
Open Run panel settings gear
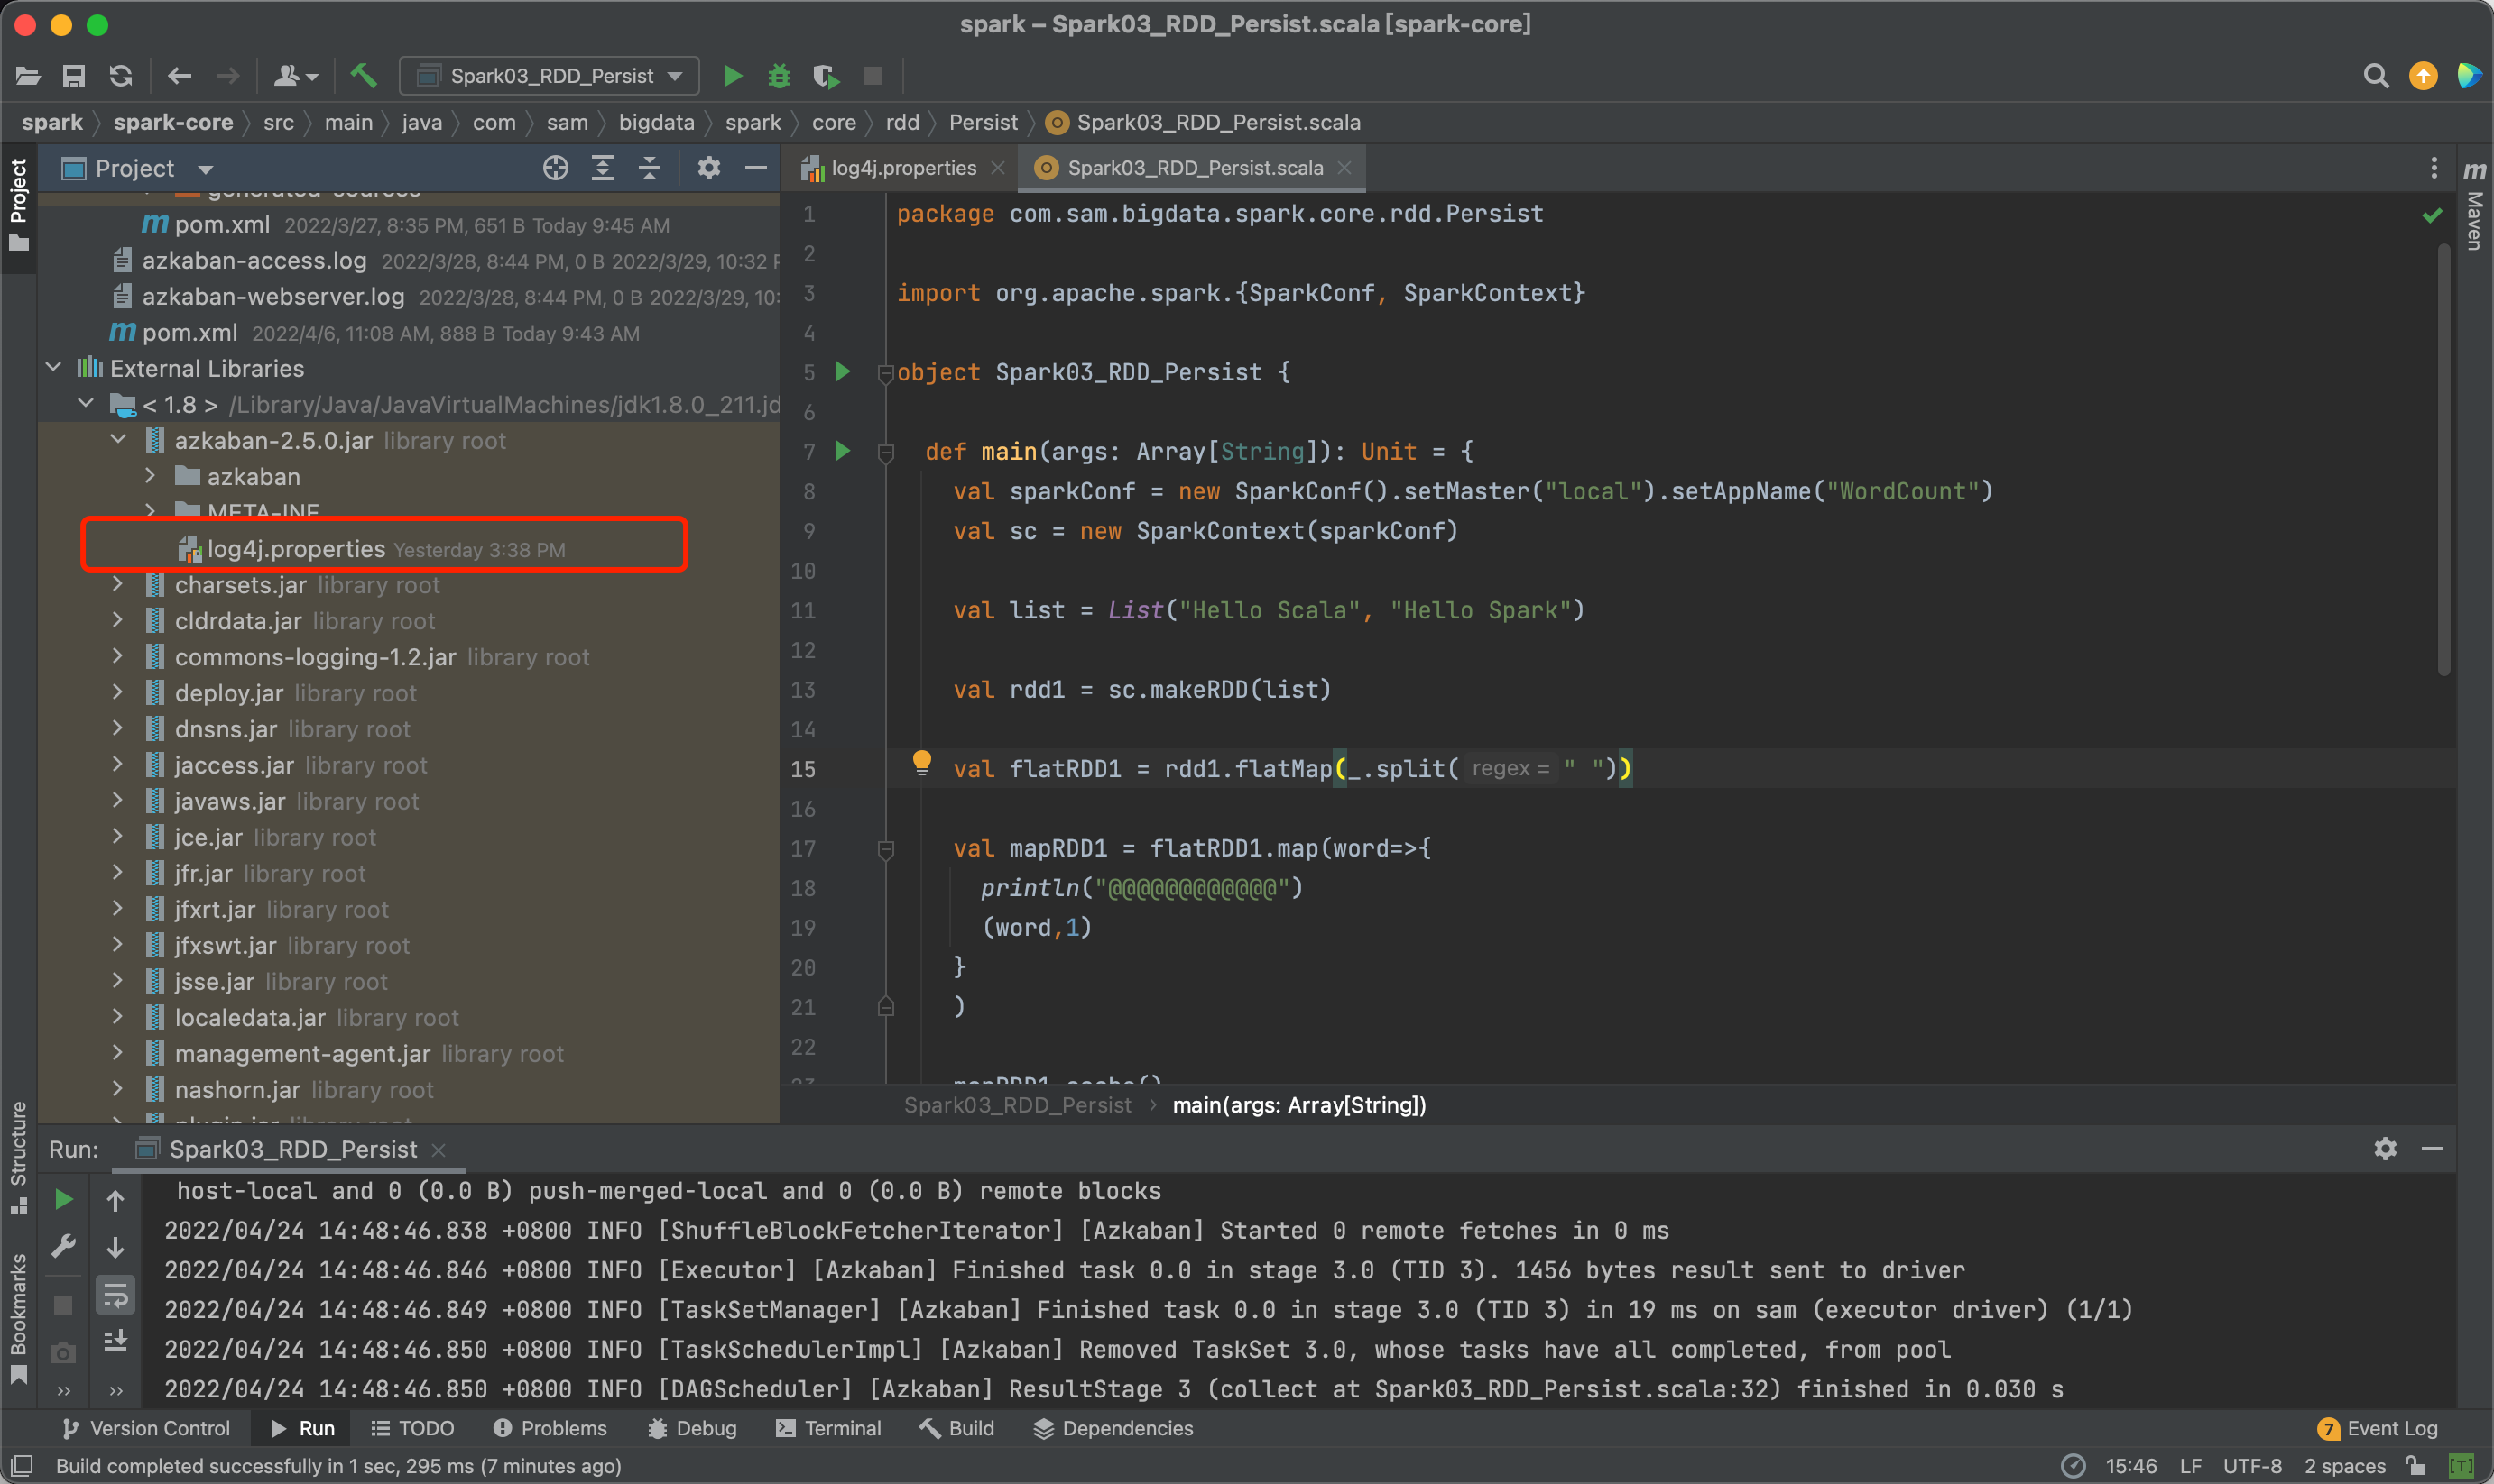point(2385,1149)
